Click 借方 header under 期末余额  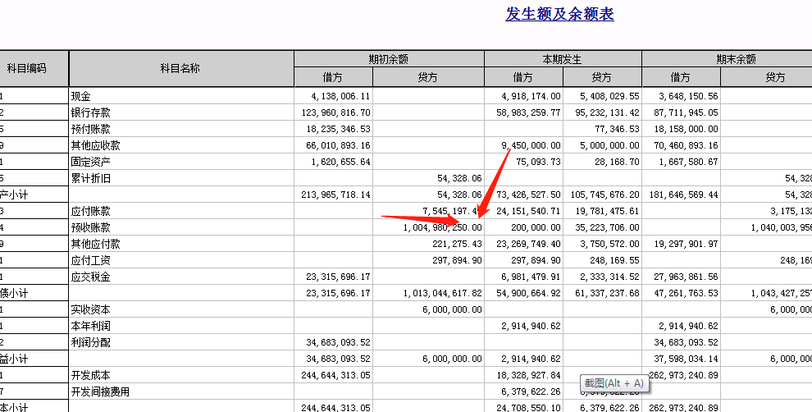point(681,77)
